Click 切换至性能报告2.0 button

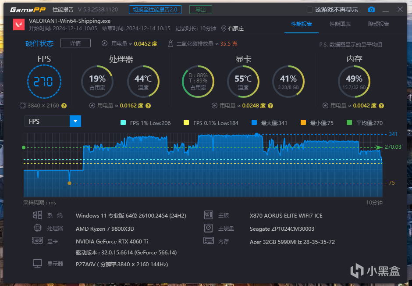click(x=155, y=10)
